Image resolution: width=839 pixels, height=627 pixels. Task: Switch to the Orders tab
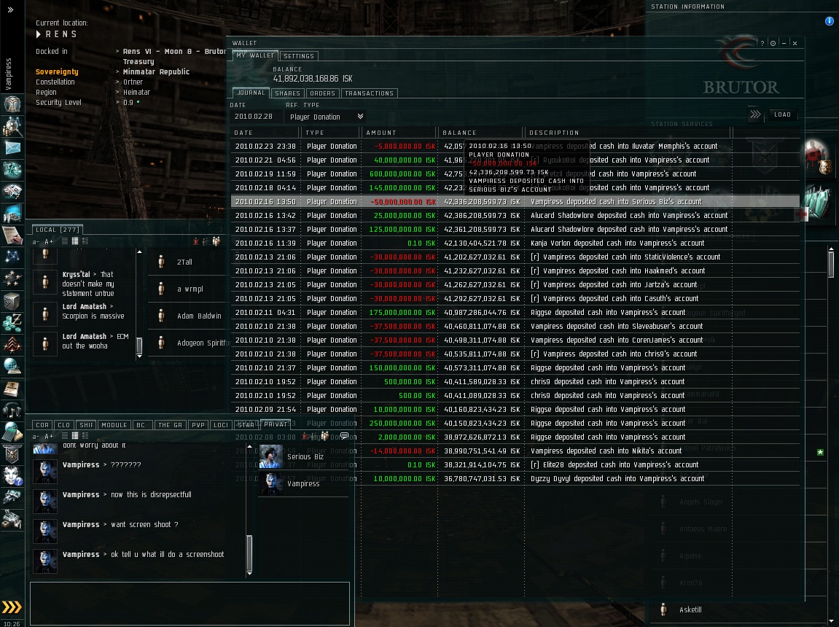tap(322, 93)
